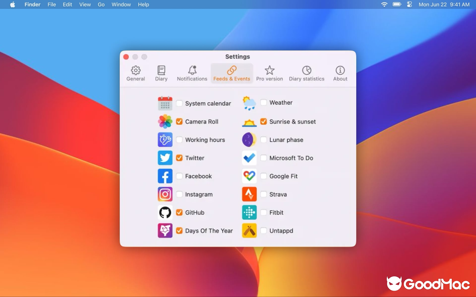Viewport: 476px width, 297px height.
Task: Turn off Days Of The Year checkbox
Action: (x=179, y=231)
